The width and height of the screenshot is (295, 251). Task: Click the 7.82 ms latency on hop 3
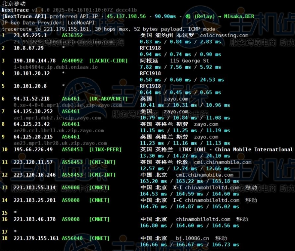coord(150,67)
